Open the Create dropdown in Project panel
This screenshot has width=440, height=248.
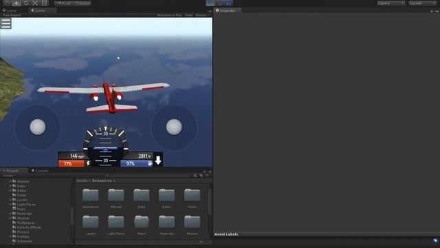click(x=9, y=176)
